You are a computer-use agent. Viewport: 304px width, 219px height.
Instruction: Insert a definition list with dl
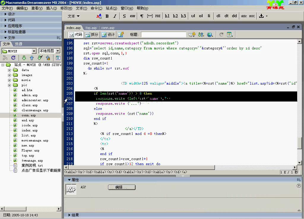click(x=218, y=16)
